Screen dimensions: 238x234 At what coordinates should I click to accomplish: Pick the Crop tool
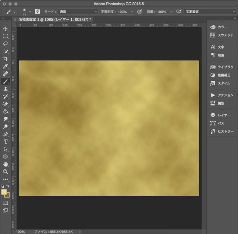pos(5,59)
